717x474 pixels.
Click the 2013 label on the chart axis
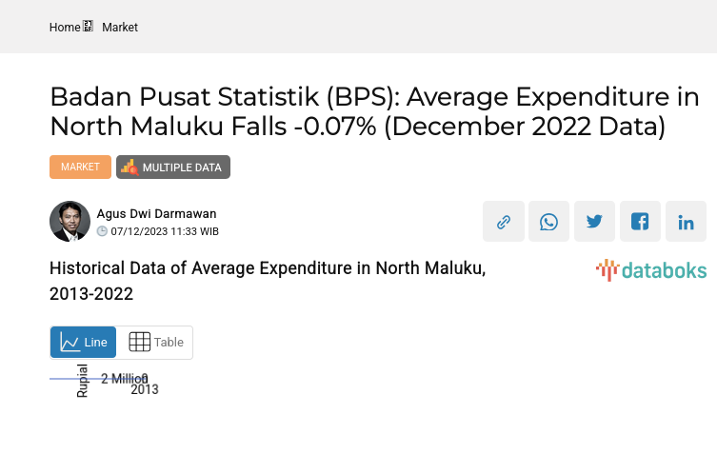point(145,389)
